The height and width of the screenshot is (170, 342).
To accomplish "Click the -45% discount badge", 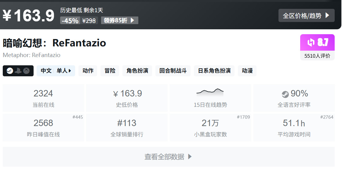I will (70, 20).
